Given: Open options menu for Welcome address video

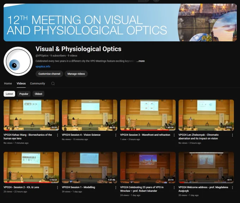Looking at the screenshot, I should point(232,187).
